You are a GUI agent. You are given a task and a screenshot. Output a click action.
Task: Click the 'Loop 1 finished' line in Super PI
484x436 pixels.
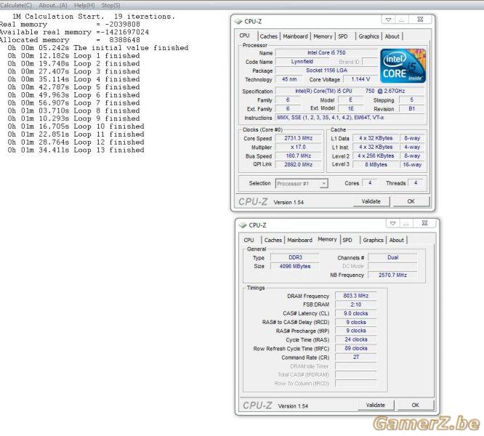74,56
